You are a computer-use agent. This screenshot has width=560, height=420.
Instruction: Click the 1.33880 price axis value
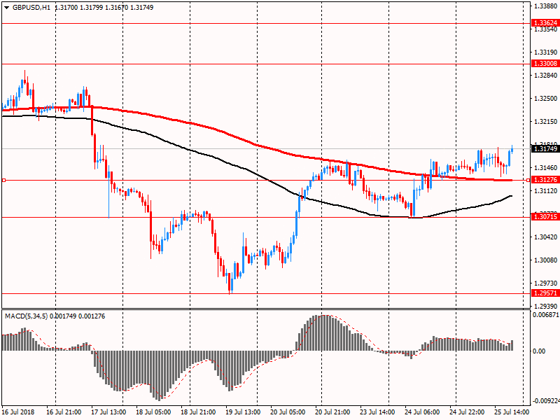tap(546, 6)
